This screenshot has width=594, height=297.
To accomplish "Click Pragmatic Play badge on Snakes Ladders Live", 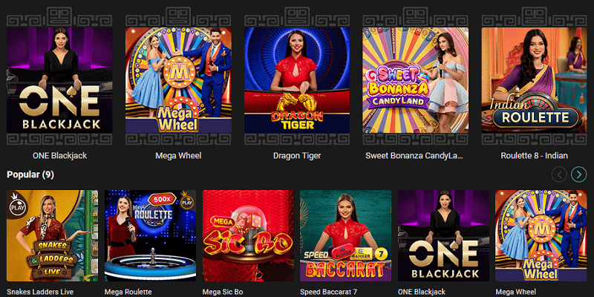I will point(16,203).
